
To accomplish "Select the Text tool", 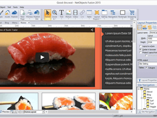I will click(61, 14).
